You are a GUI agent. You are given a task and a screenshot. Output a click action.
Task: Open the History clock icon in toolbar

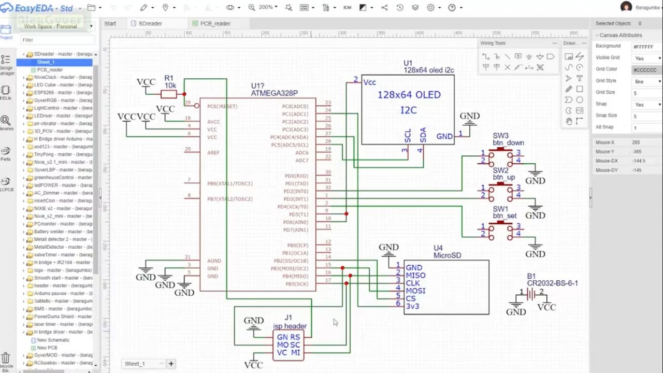[400, 8]
